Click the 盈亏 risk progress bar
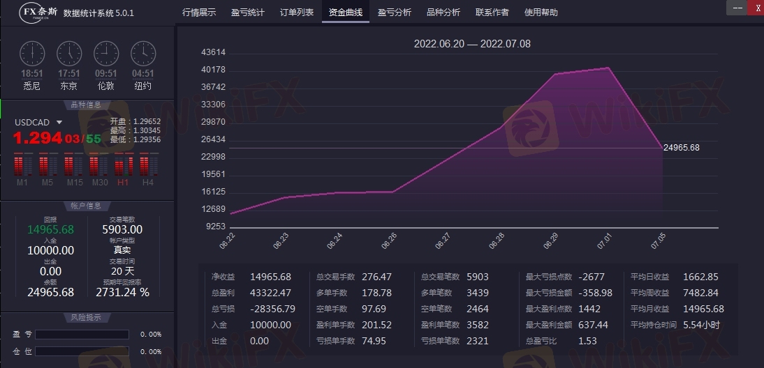This screenshot has height=368, width=764. [x=82, y=335]
